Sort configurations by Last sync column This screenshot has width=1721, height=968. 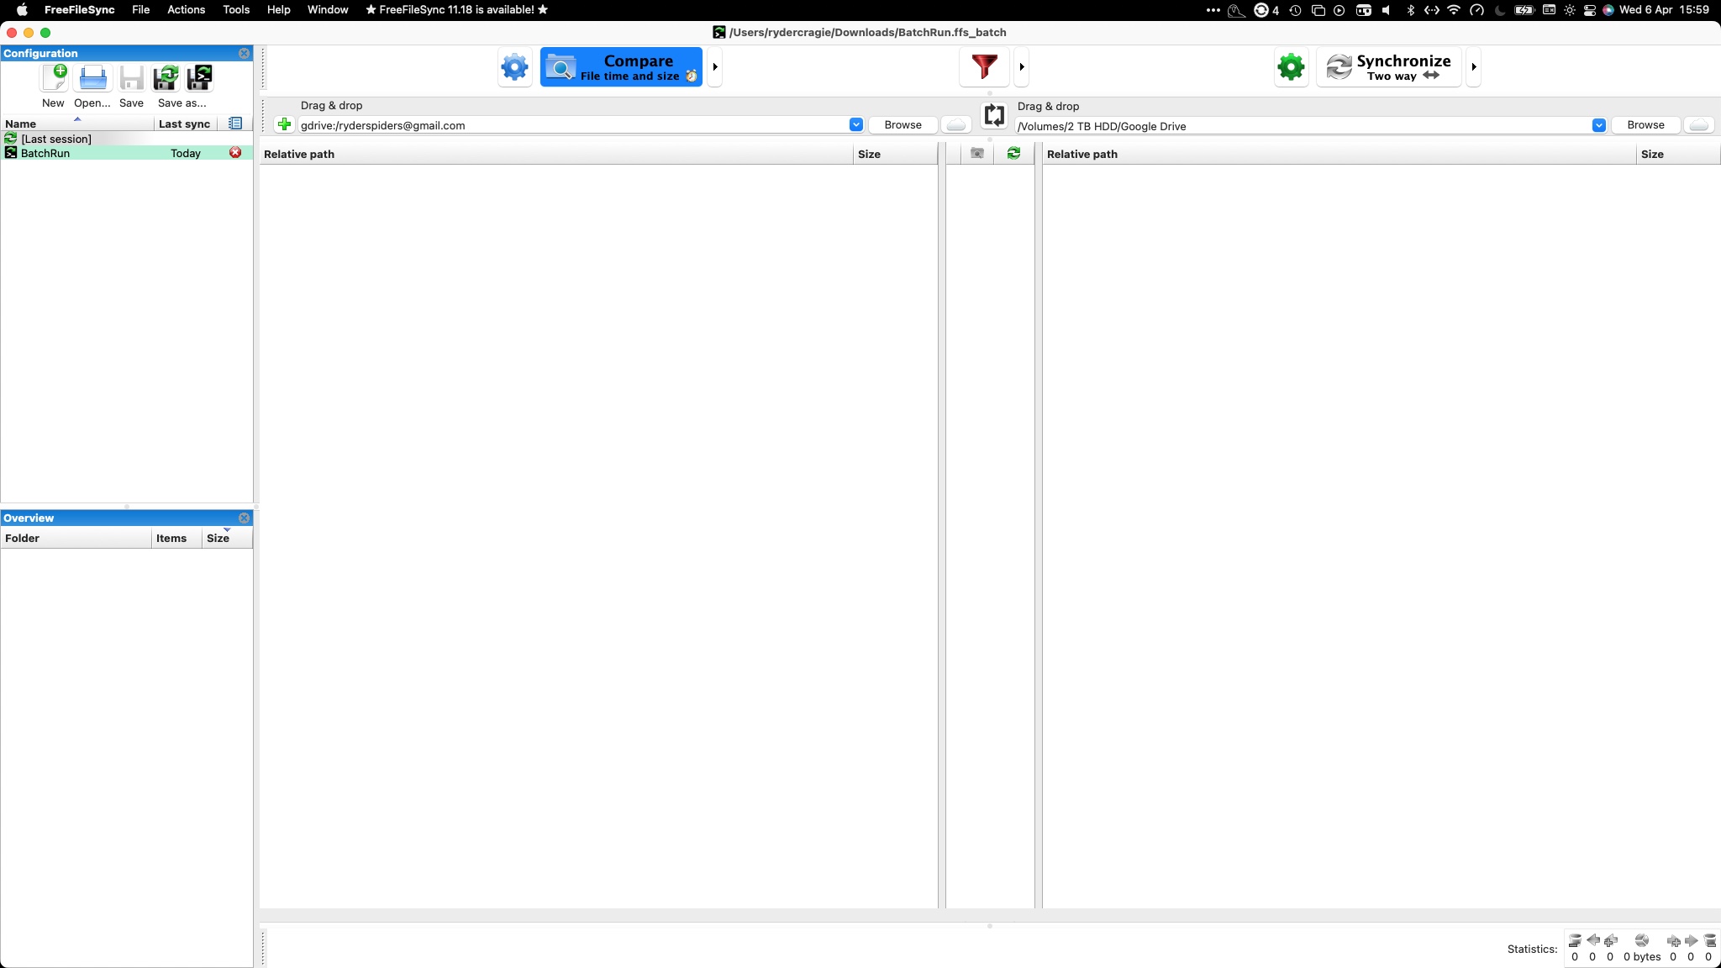185,124
